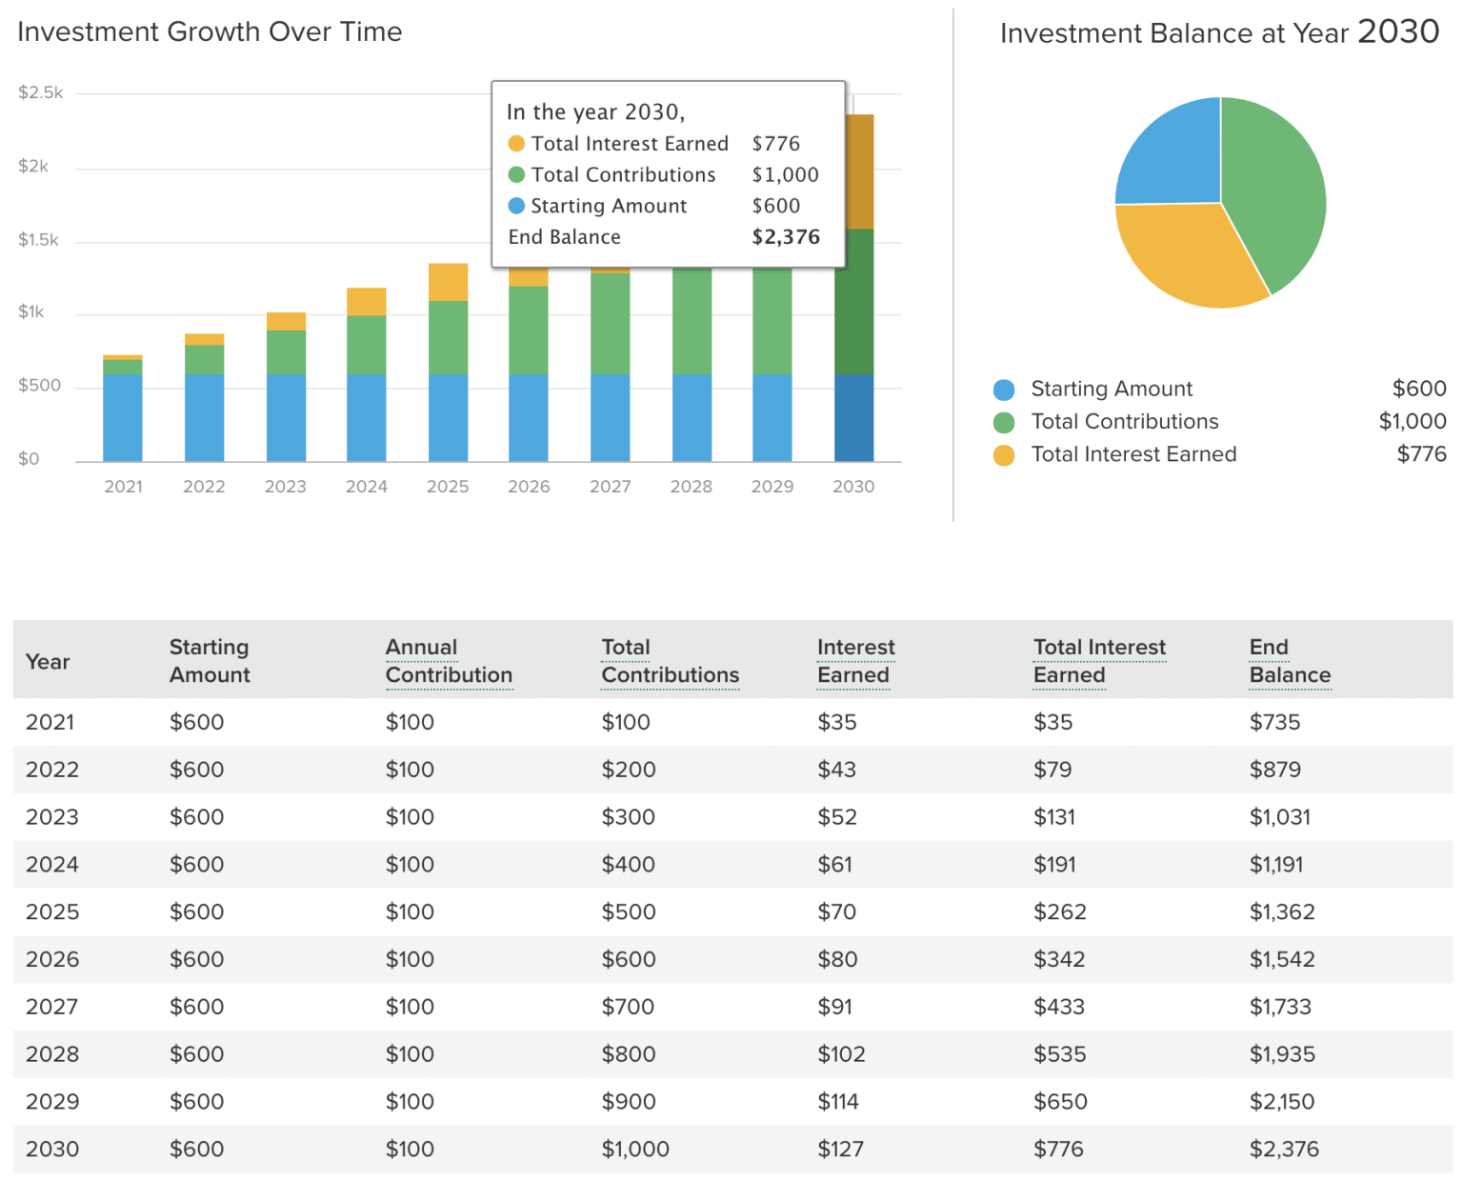
Task: Click the $500 total contributions cell in table
Action: point(629,912)
